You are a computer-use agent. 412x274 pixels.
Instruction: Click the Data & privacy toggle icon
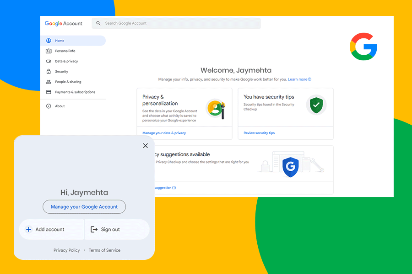49,61
